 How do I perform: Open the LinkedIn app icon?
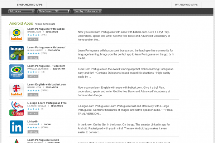tap(16, 127)
